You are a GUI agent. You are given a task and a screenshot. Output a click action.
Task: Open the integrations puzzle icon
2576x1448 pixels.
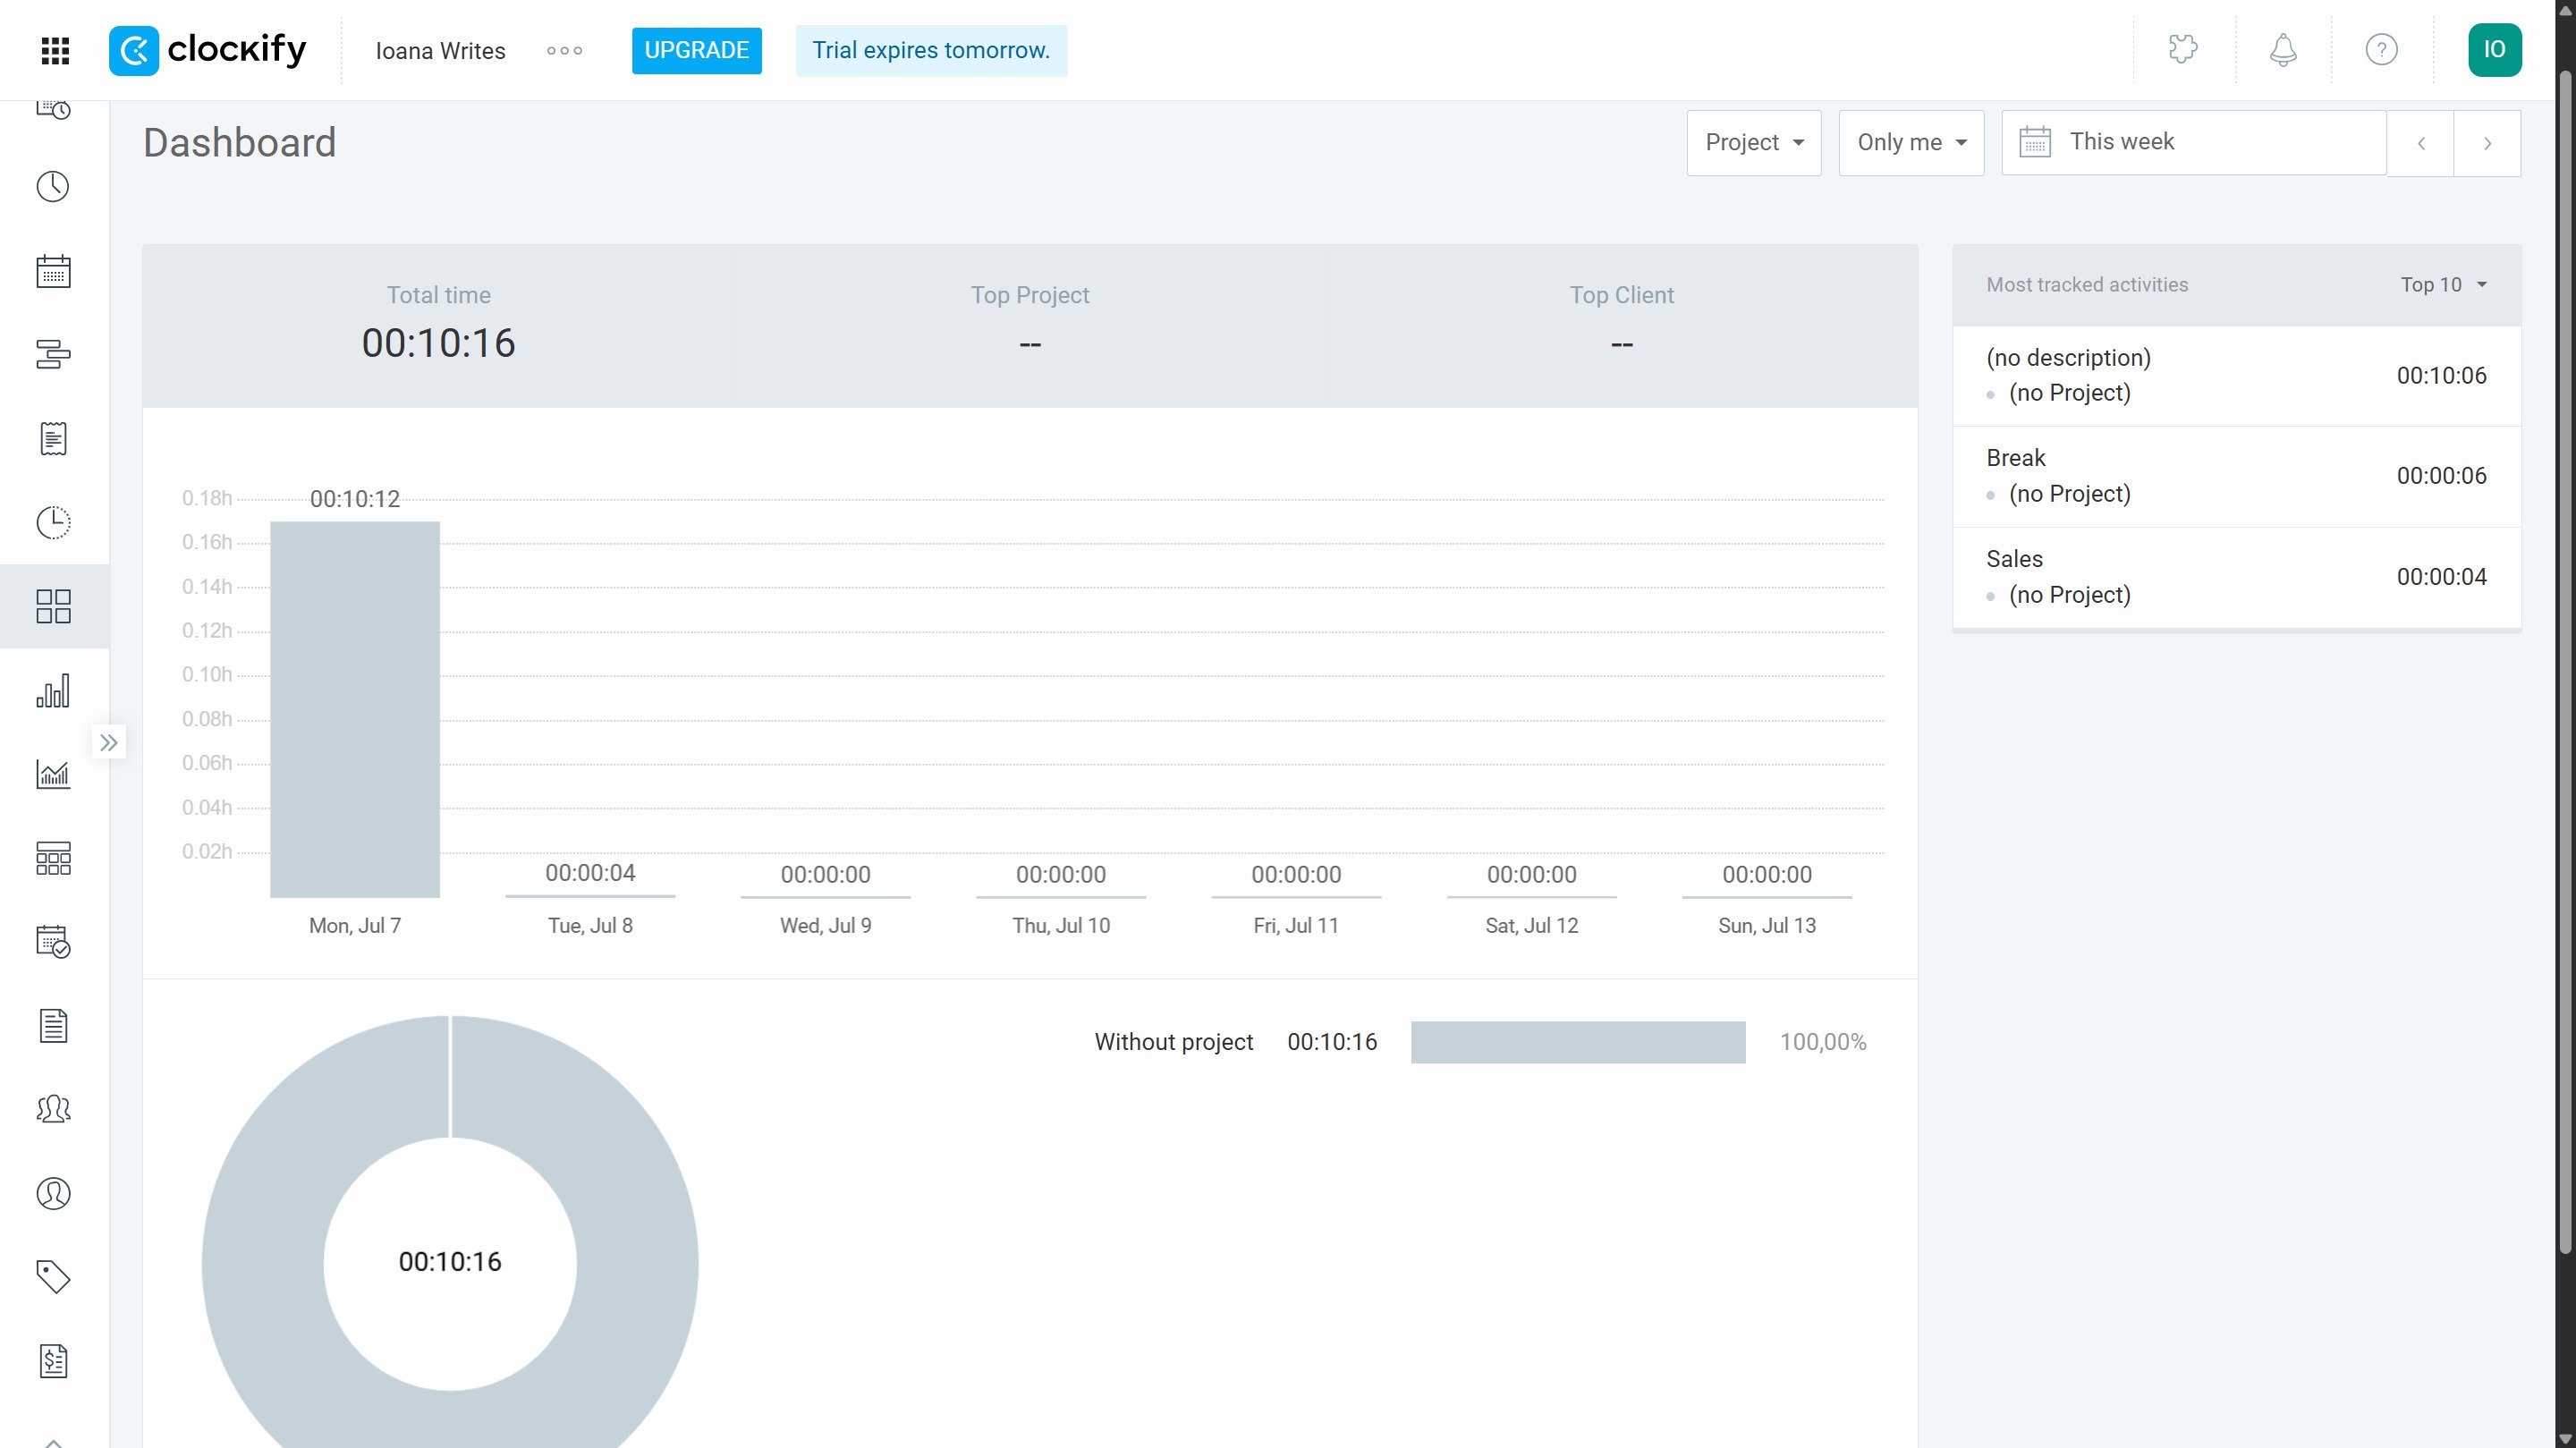tap(2182, 49)
